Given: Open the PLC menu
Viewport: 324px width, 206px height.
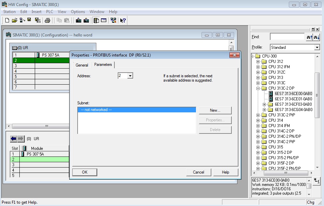Looking at the screenshot, I should point(49,12).
